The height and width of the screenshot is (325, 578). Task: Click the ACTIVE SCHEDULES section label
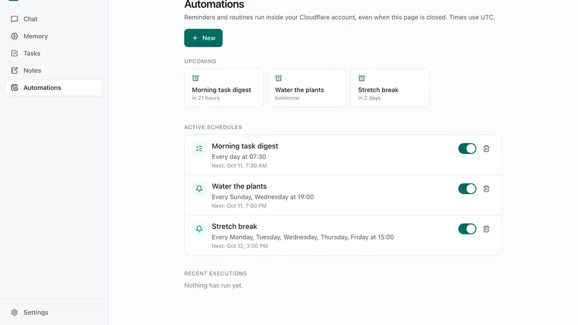click(x=213, y=127)
